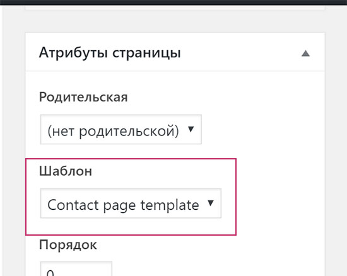
Task: Click the Шаблон label
Action: [66, 171]
